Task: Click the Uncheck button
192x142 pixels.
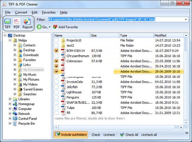Action: pyautogui.click(x=109, y=135)
